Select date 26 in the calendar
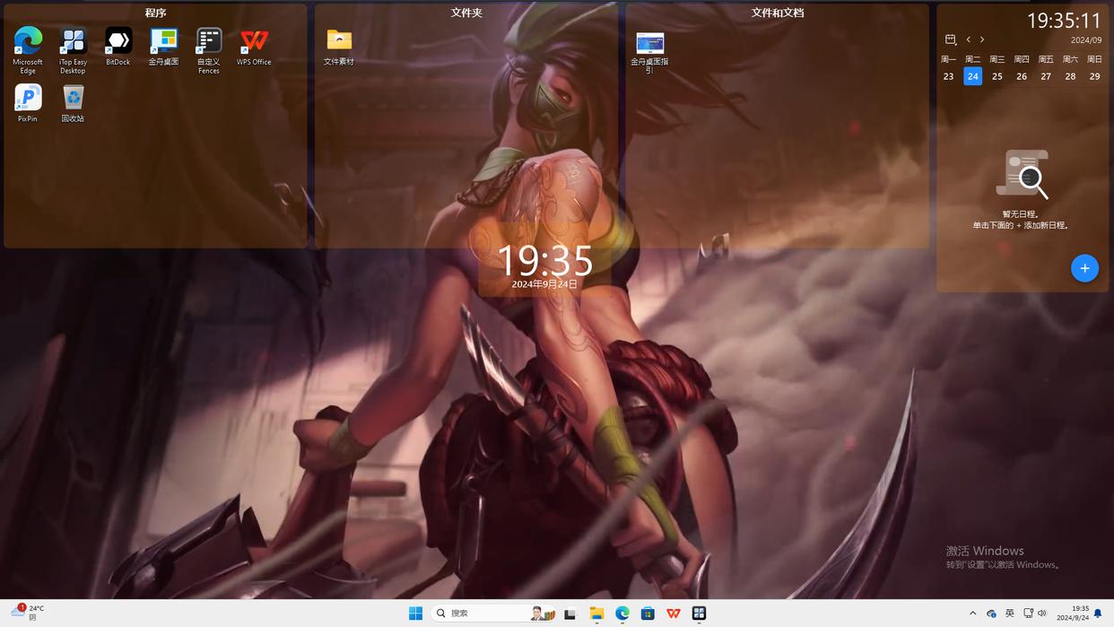The width and height of the screenshot is (1114, 627). tap(1022, 76)
